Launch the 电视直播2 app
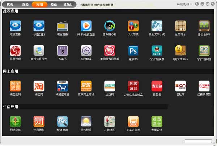Viewport: 217px width, 146px height. pyautogui.click(x=39, y=26)
